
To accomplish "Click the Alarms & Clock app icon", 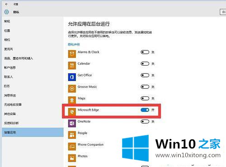I will (72, 54).
